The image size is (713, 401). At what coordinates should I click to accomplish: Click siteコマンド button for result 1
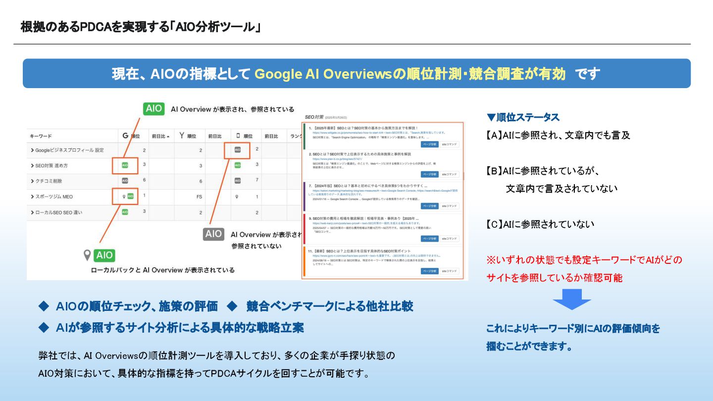450,145
